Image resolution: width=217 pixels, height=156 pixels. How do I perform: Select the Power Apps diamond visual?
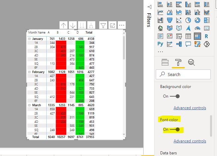[207, 44]
